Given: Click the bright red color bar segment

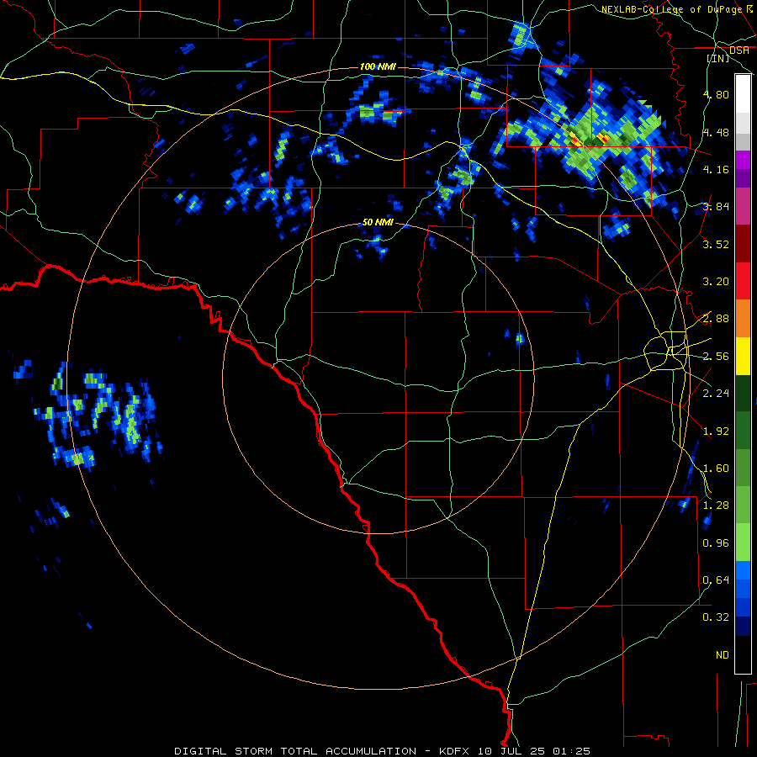Looking at the screenshot, I should [743, 281].
